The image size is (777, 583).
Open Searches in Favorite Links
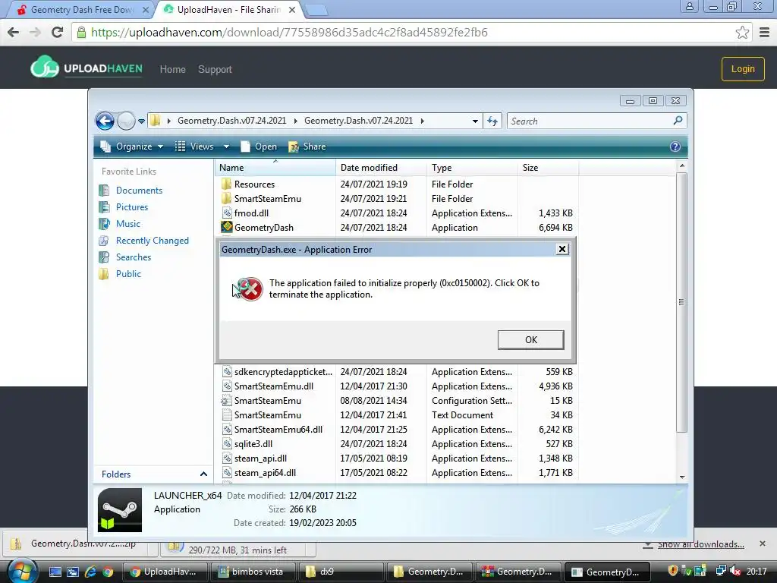pos(134,257)
